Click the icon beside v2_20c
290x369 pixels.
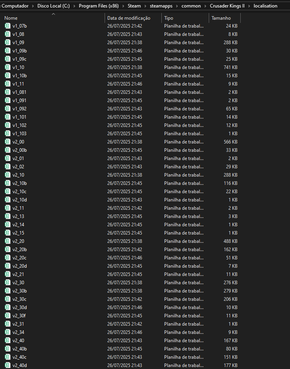coord(7,258)
